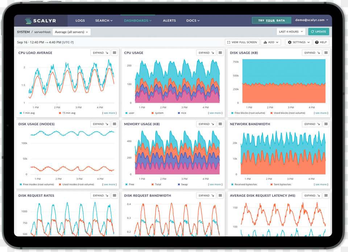This screenshot has height=252, width=348.
Task: Switch to the Alerts tab
Action: (x=169, y=20)
